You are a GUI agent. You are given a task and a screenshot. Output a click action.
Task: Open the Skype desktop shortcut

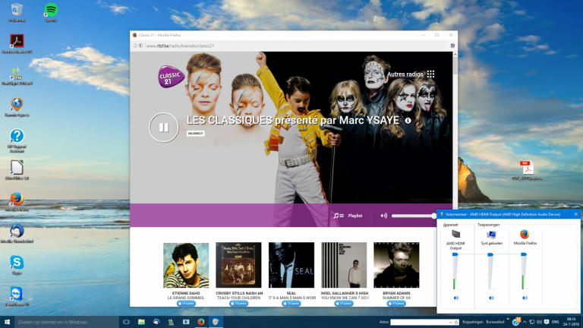point(17,263)
